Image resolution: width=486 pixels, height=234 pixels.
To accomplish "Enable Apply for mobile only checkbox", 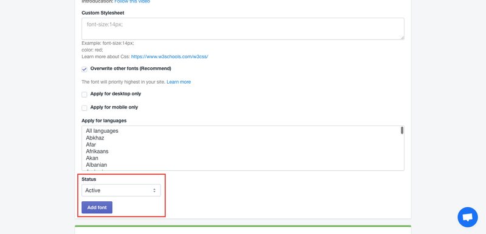I will click(84, 108).
